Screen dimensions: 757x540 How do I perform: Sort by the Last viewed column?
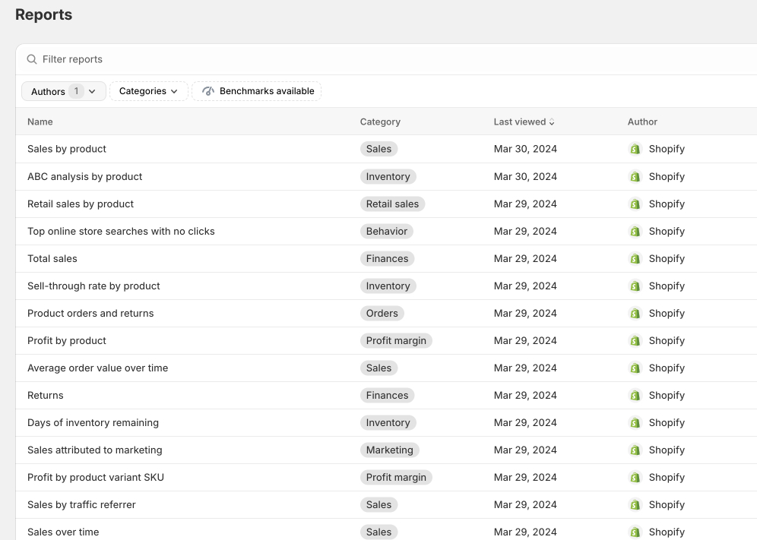524,122
